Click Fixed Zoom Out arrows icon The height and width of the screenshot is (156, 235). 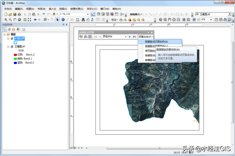click(x=30, y=19)
